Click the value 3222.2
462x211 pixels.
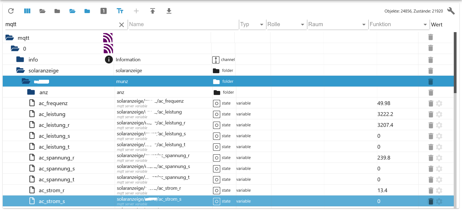[x=385, y=114]
